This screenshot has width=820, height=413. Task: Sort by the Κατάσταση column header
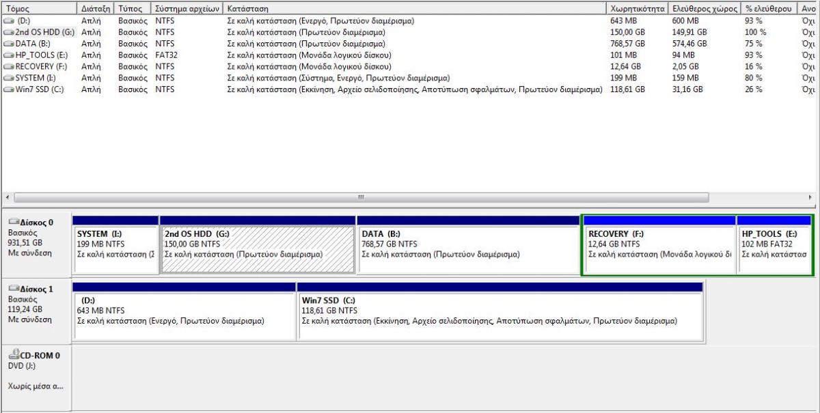(x=415, y=8)
